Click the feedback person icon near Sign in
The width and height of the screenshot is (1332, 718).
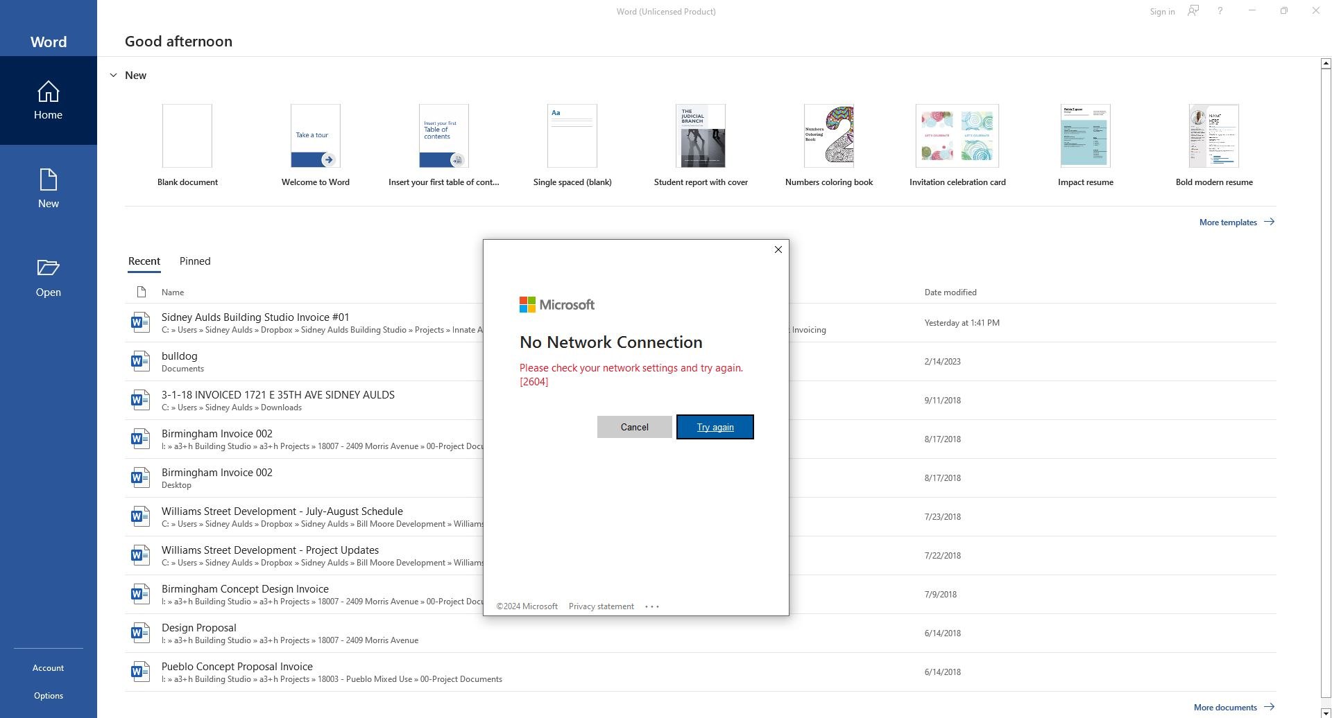[1193, 11]
